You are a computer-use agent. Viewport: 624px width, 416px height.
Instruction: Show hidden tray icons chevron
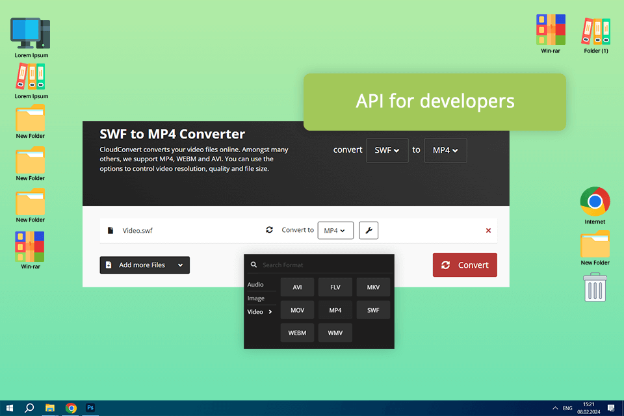[555, 408]
